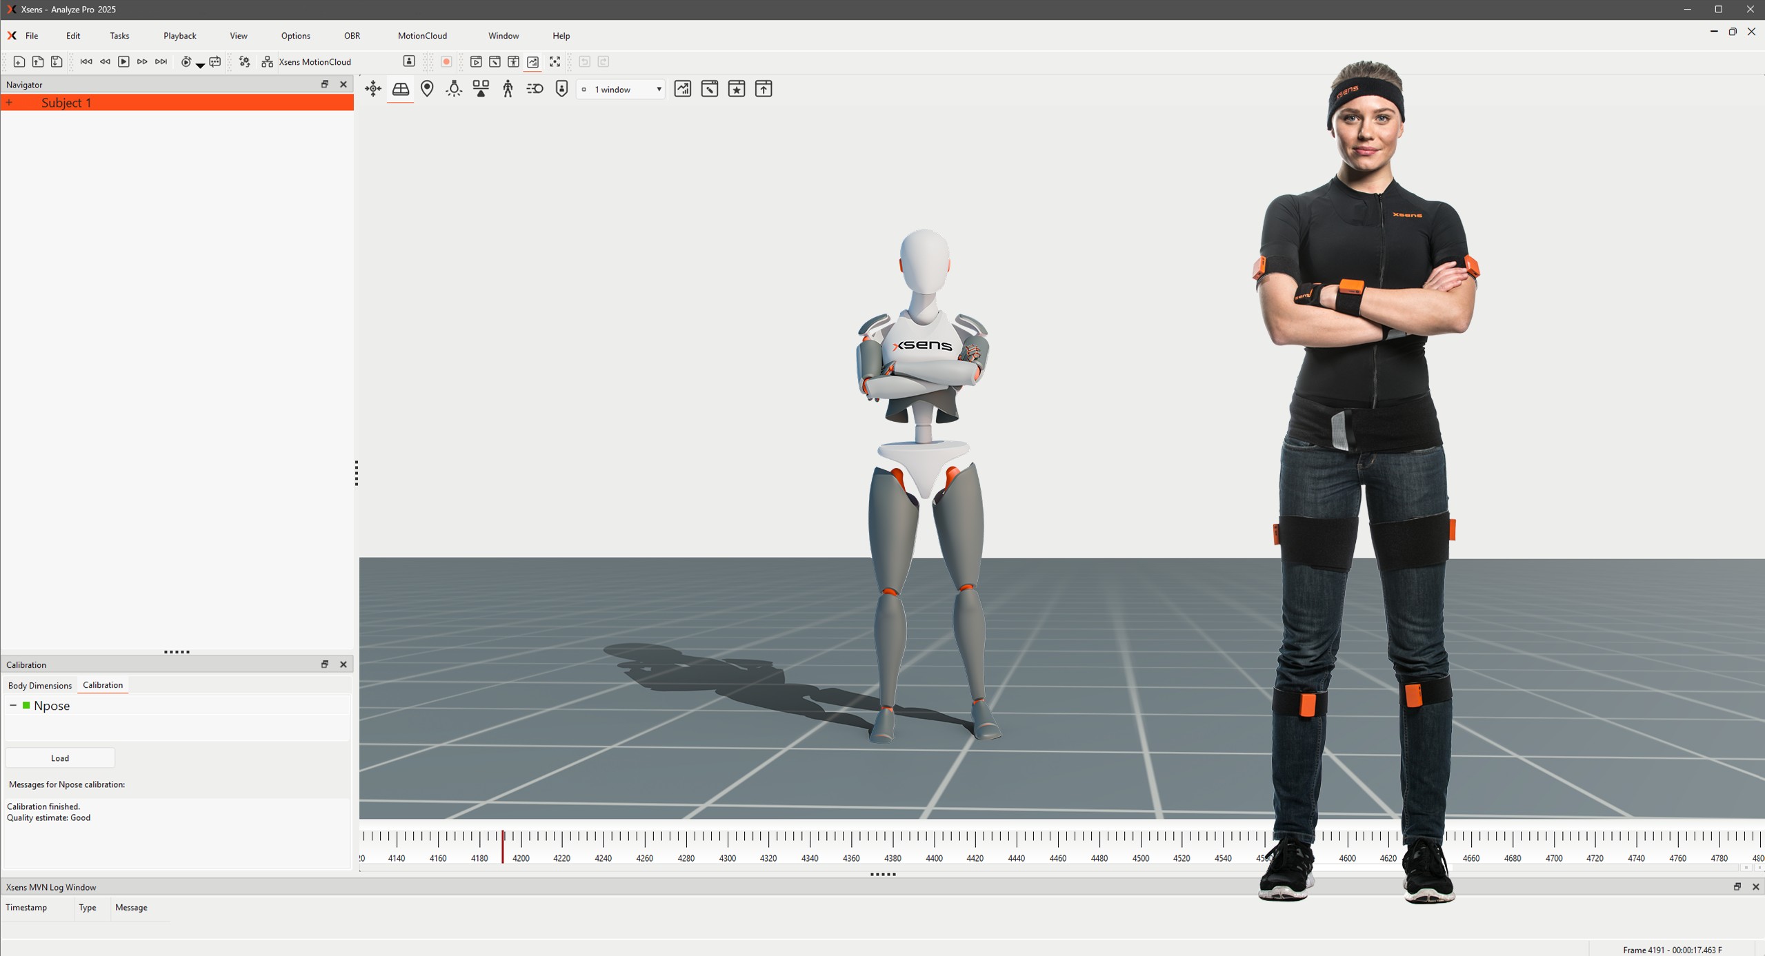
Task: Open the Window menu
Action: [503, 36]
